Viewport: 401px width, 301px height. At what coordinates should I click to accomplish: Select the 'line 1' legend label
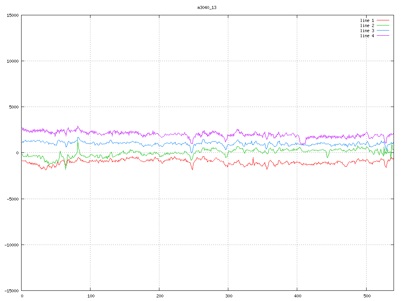(367, 20)
